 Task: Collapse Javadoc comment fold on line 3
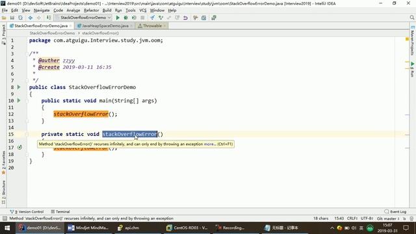coord(27,53)
